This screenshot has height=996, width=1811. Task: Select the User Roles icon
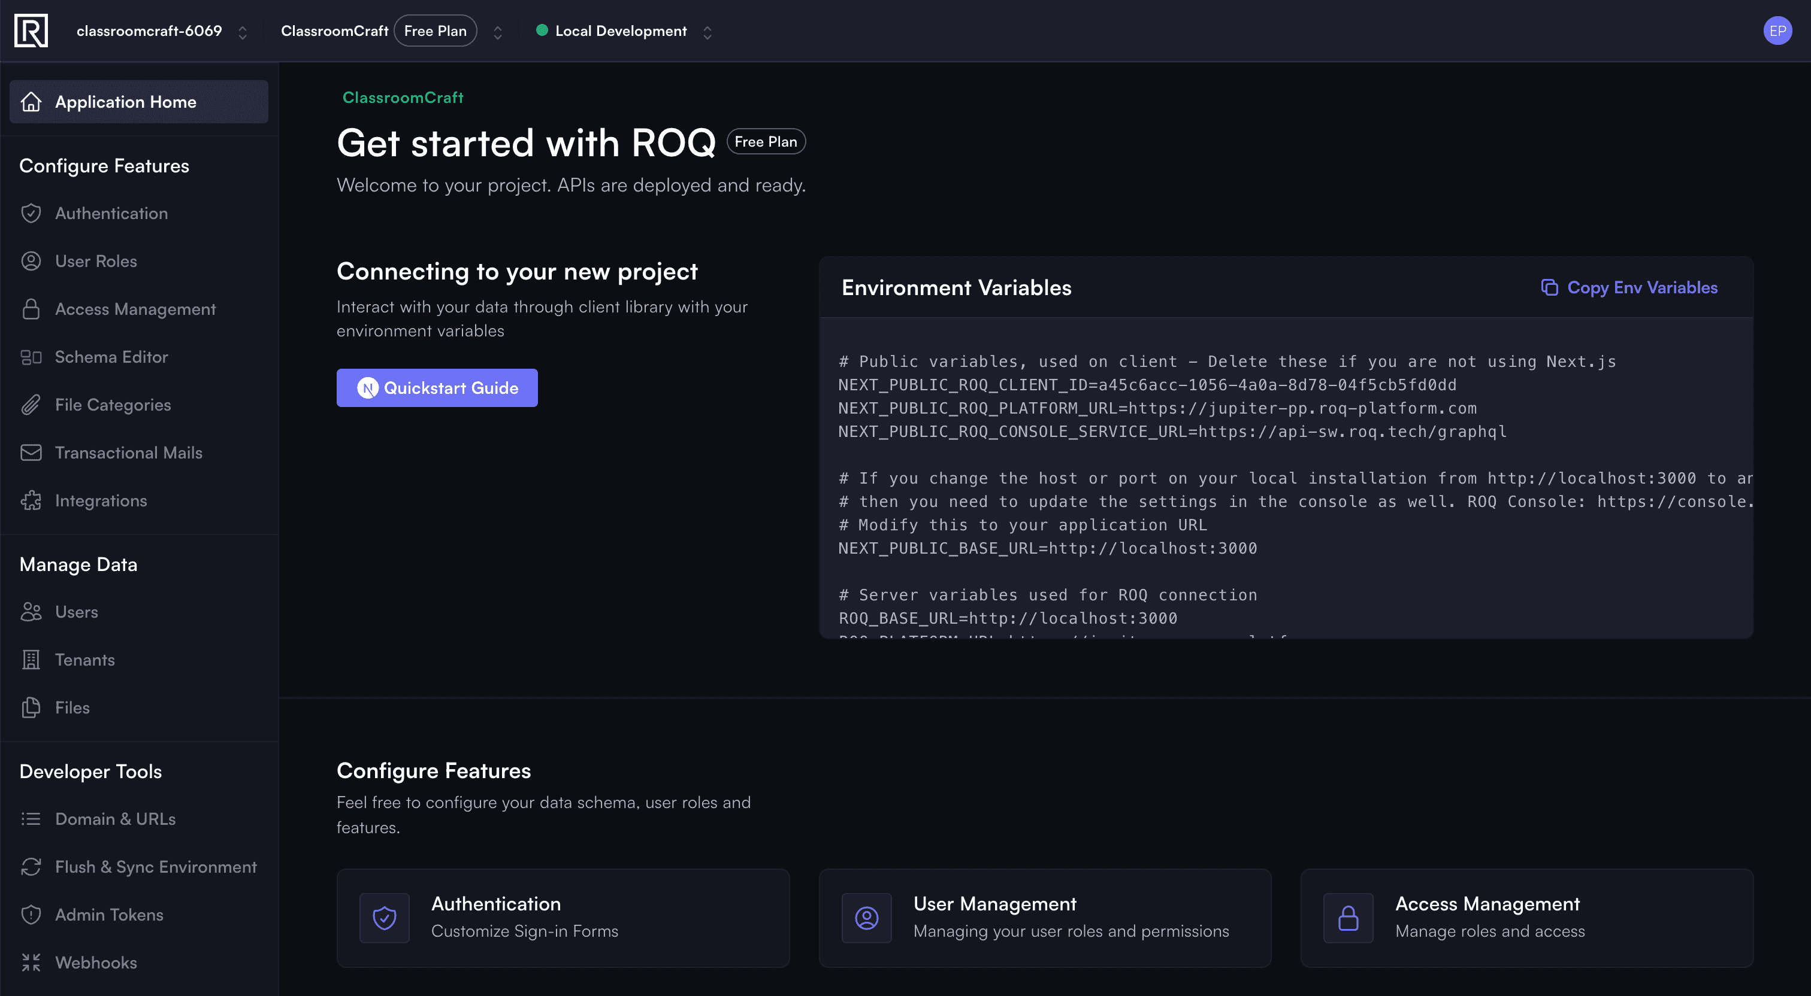(x=31, y=261)
